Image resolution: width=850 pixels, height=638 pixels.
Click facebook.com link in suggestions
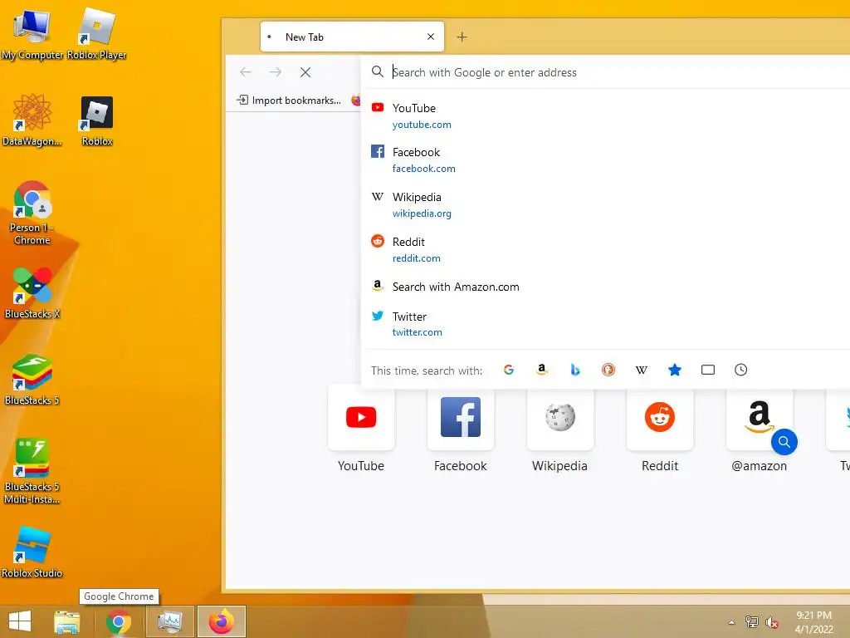point(424,169)
